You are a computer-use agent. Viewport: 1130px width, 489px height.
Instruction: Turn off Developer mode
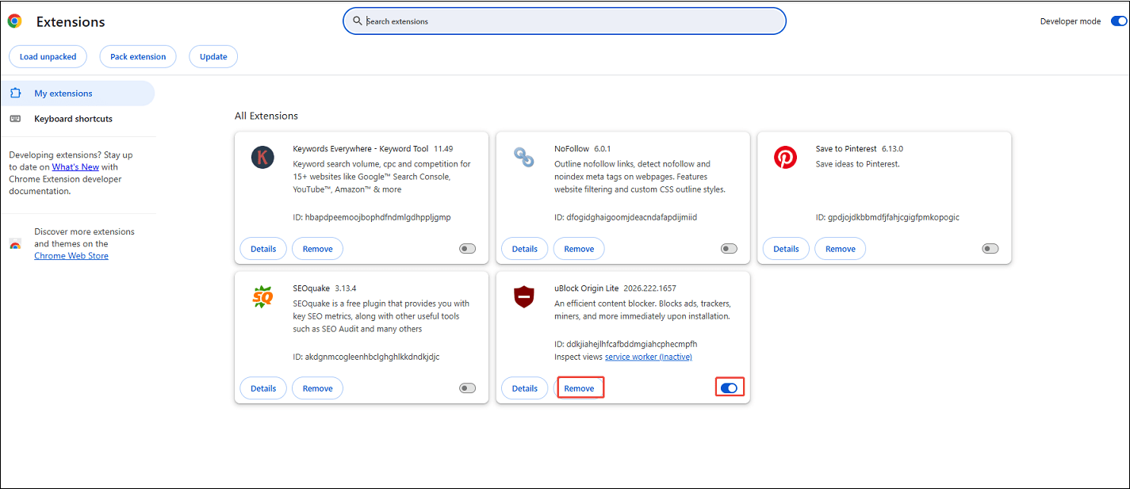click(x=1118, y=21)
